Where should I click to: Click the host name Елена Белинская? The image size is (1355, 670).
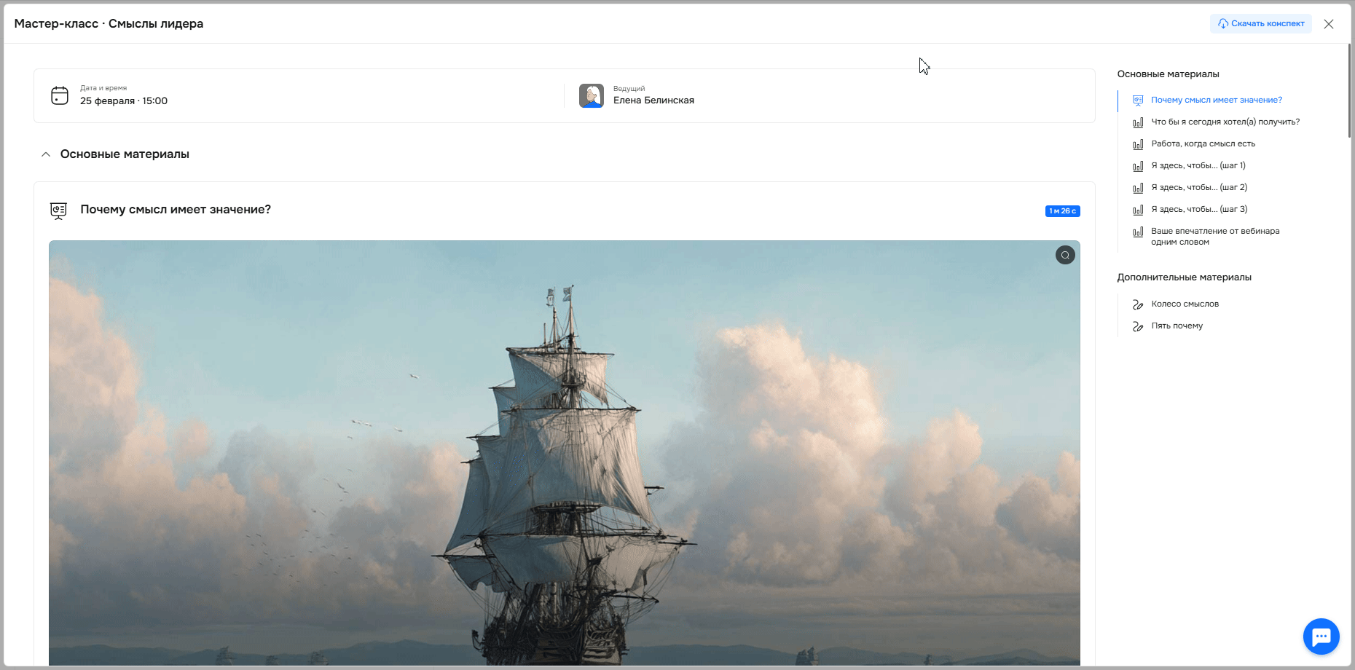pyautogui.click(x=653, y=100)
